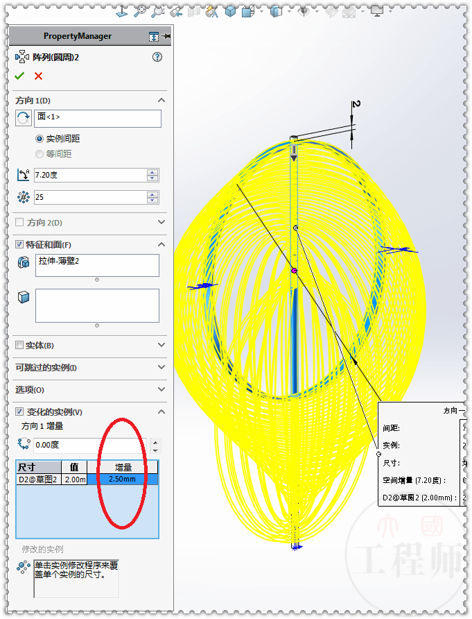Screen dimensions: 472x619
Task: Decrease the 0.00度 increment with the down arrow
Action: coord(156,450)
